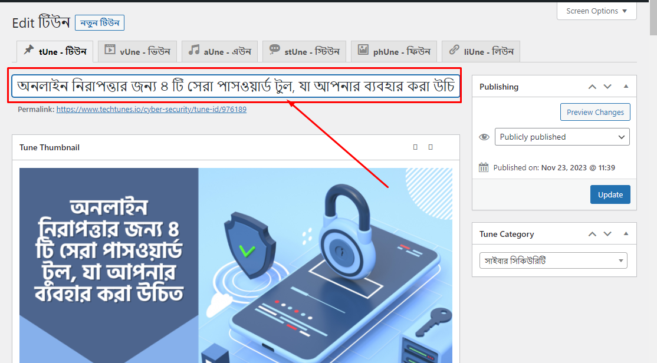Expand the Screen Options panel

[596, 11]
